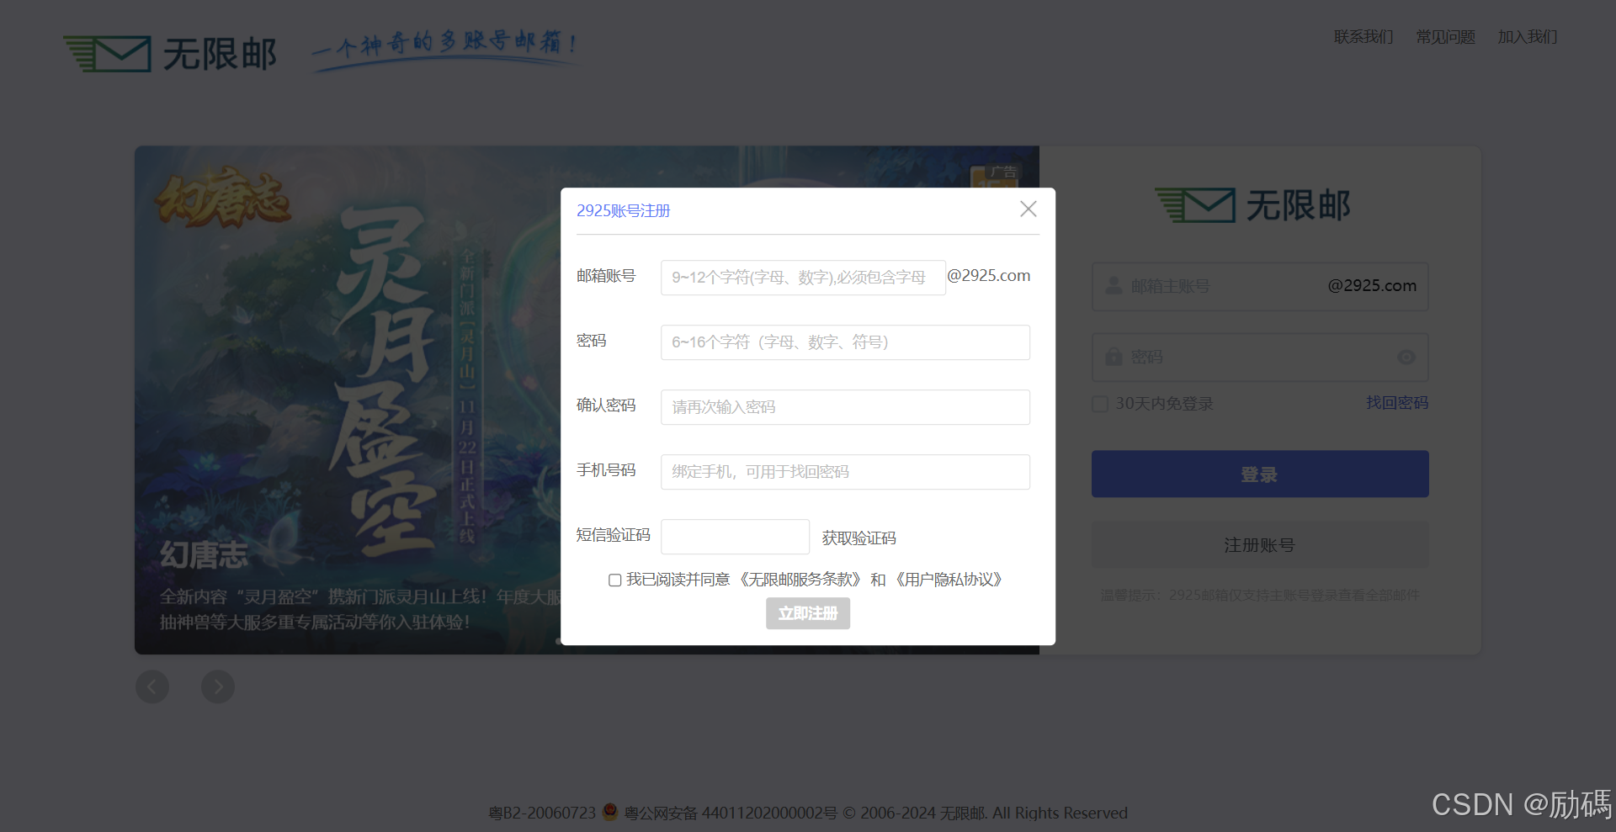This screenshot has width=1616, height=832.
Task: Click the 粤B2-20060723 ICP license link
Action: (x=542, y=813)
